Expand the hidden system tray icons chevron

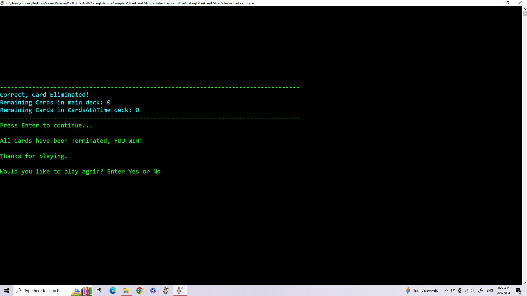click(x=446, y=291)
